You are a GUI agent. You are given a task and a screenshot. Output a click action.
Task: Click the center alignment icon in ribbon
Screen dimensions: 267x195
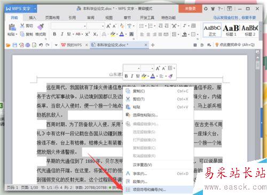pos(148,34)
